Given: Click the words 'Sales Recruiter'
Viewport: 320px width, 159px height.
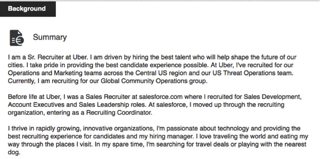Looking at the screenshot, I should click(x=108, y=96).
